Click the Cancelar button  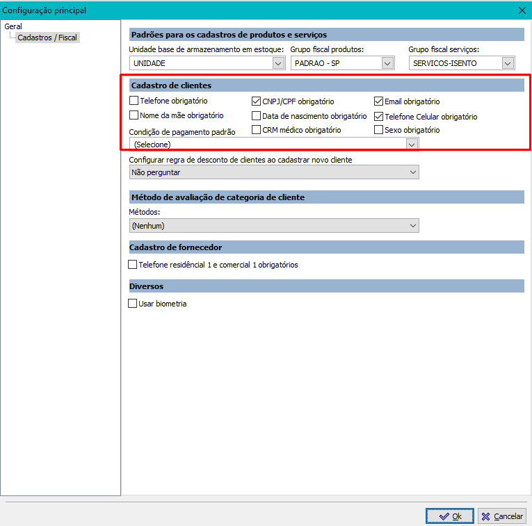click(x=501, y=516)
